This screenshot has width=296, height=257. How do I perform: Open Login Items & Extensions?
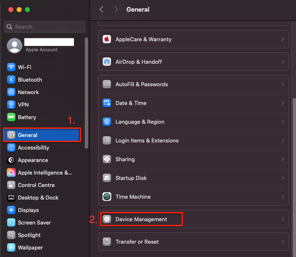tap(147, 140)
